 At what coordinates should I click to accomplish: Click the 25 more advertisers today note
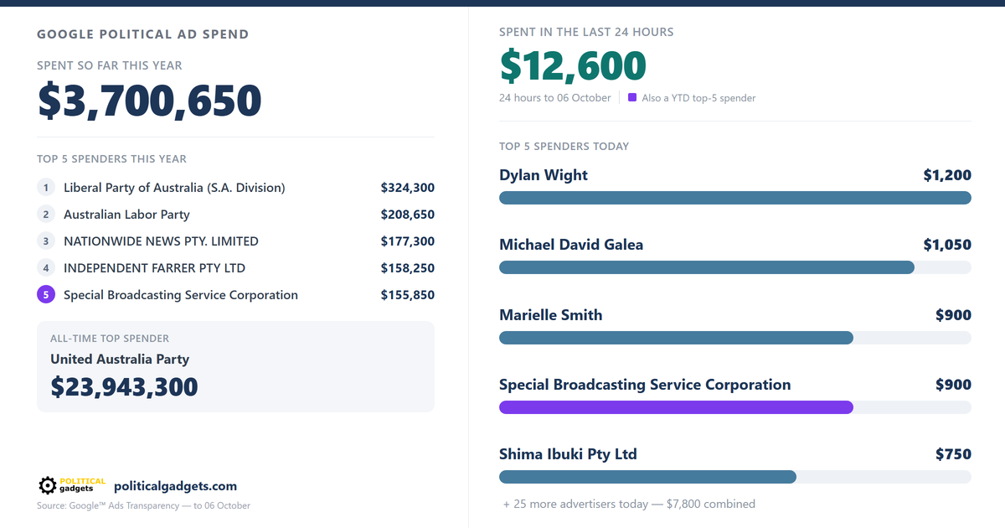(629, 504)
